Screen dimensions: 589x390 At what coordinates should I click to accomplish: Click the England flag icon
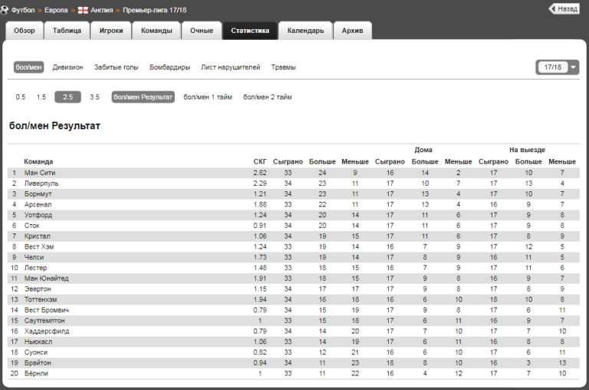click(84, 10)
